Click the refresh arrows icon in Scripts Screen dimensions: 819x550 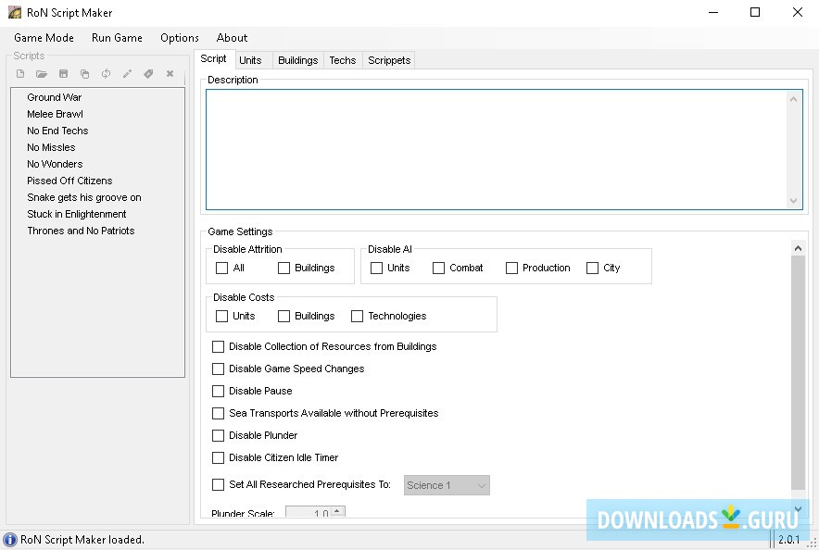click(x=106, y=74)
